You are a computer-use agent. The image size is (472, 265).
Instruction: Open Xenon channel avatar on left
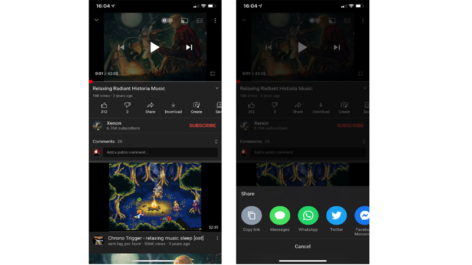97,125
